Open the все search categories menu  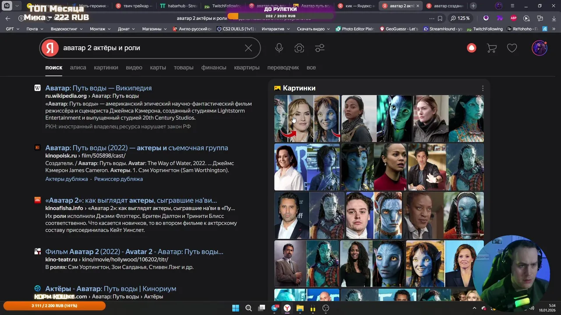point(311,67)
